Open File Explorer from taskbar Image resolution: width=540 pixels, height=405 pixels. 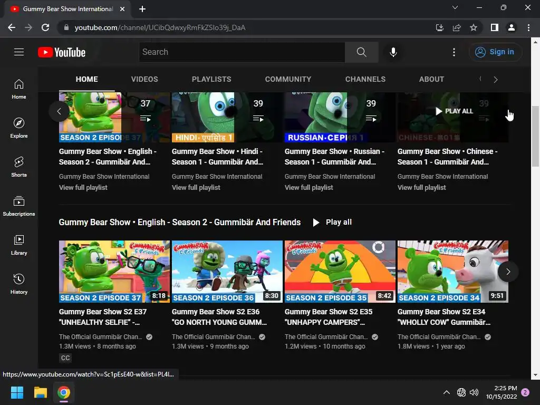(40, 392)
